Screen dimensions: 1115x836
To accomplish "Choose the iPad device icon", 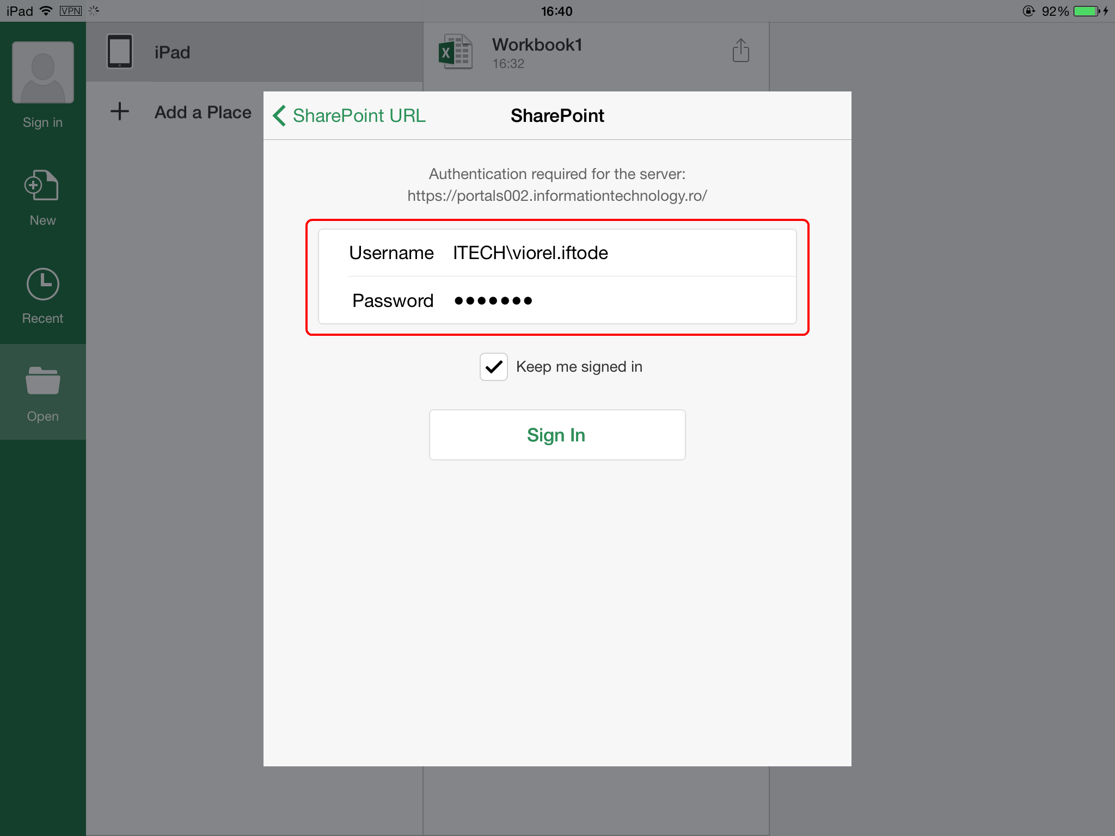I will 120,52.
